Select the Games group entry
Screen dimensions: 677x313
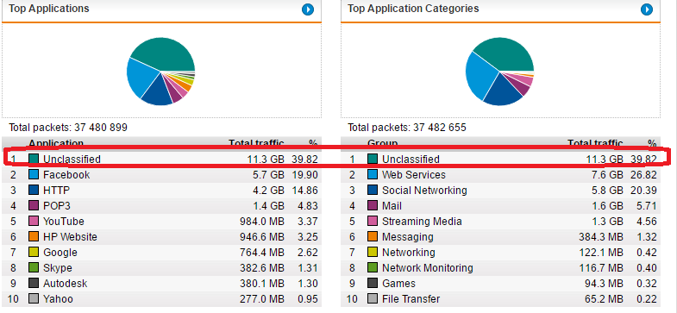tap(398, 284)
